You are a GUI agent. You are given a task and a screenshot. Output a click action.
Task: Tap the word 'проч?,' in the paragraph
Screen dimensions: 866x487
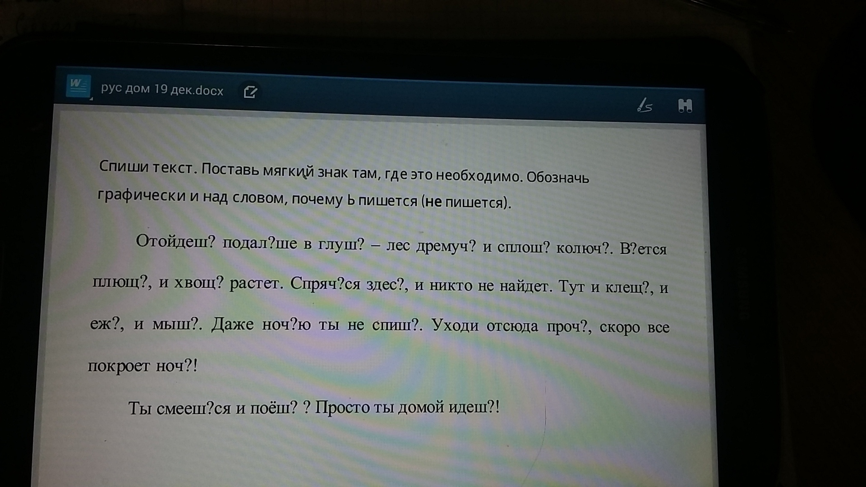[569, 326]
